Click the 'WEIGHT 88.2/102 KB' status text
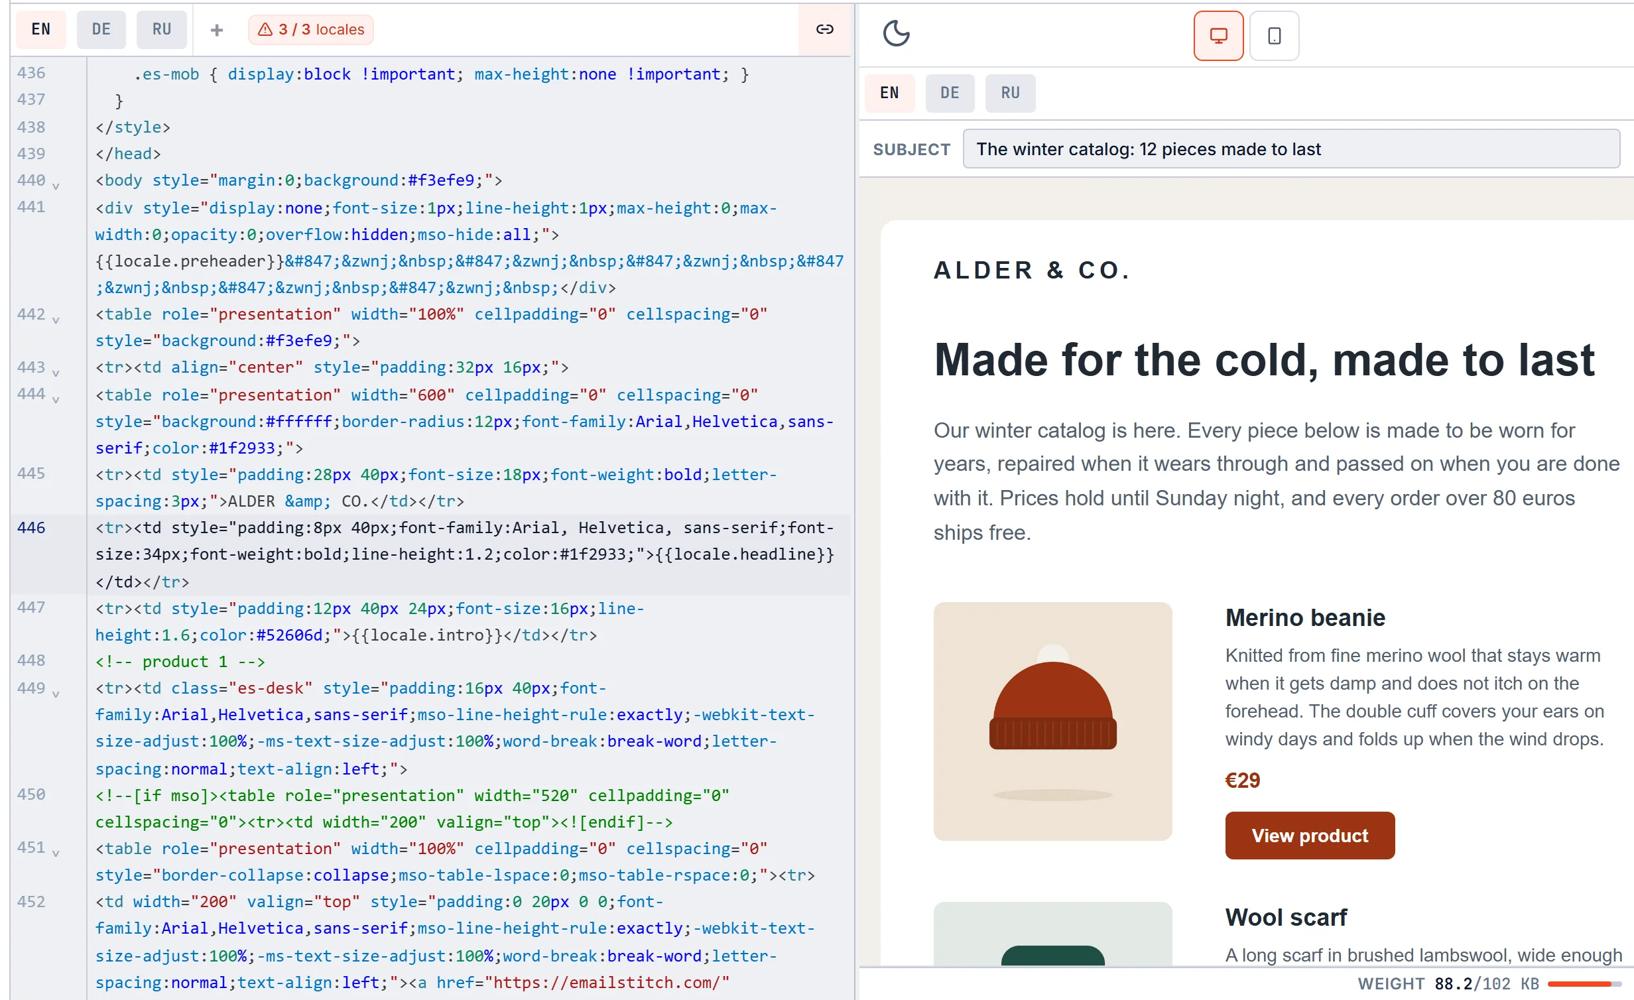The height and width of the screenshot is (1000, 1634). click(x=1448, y=983)
